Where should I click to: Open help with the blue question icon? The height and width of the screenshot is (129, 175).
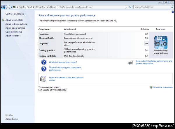coord(173,12)
